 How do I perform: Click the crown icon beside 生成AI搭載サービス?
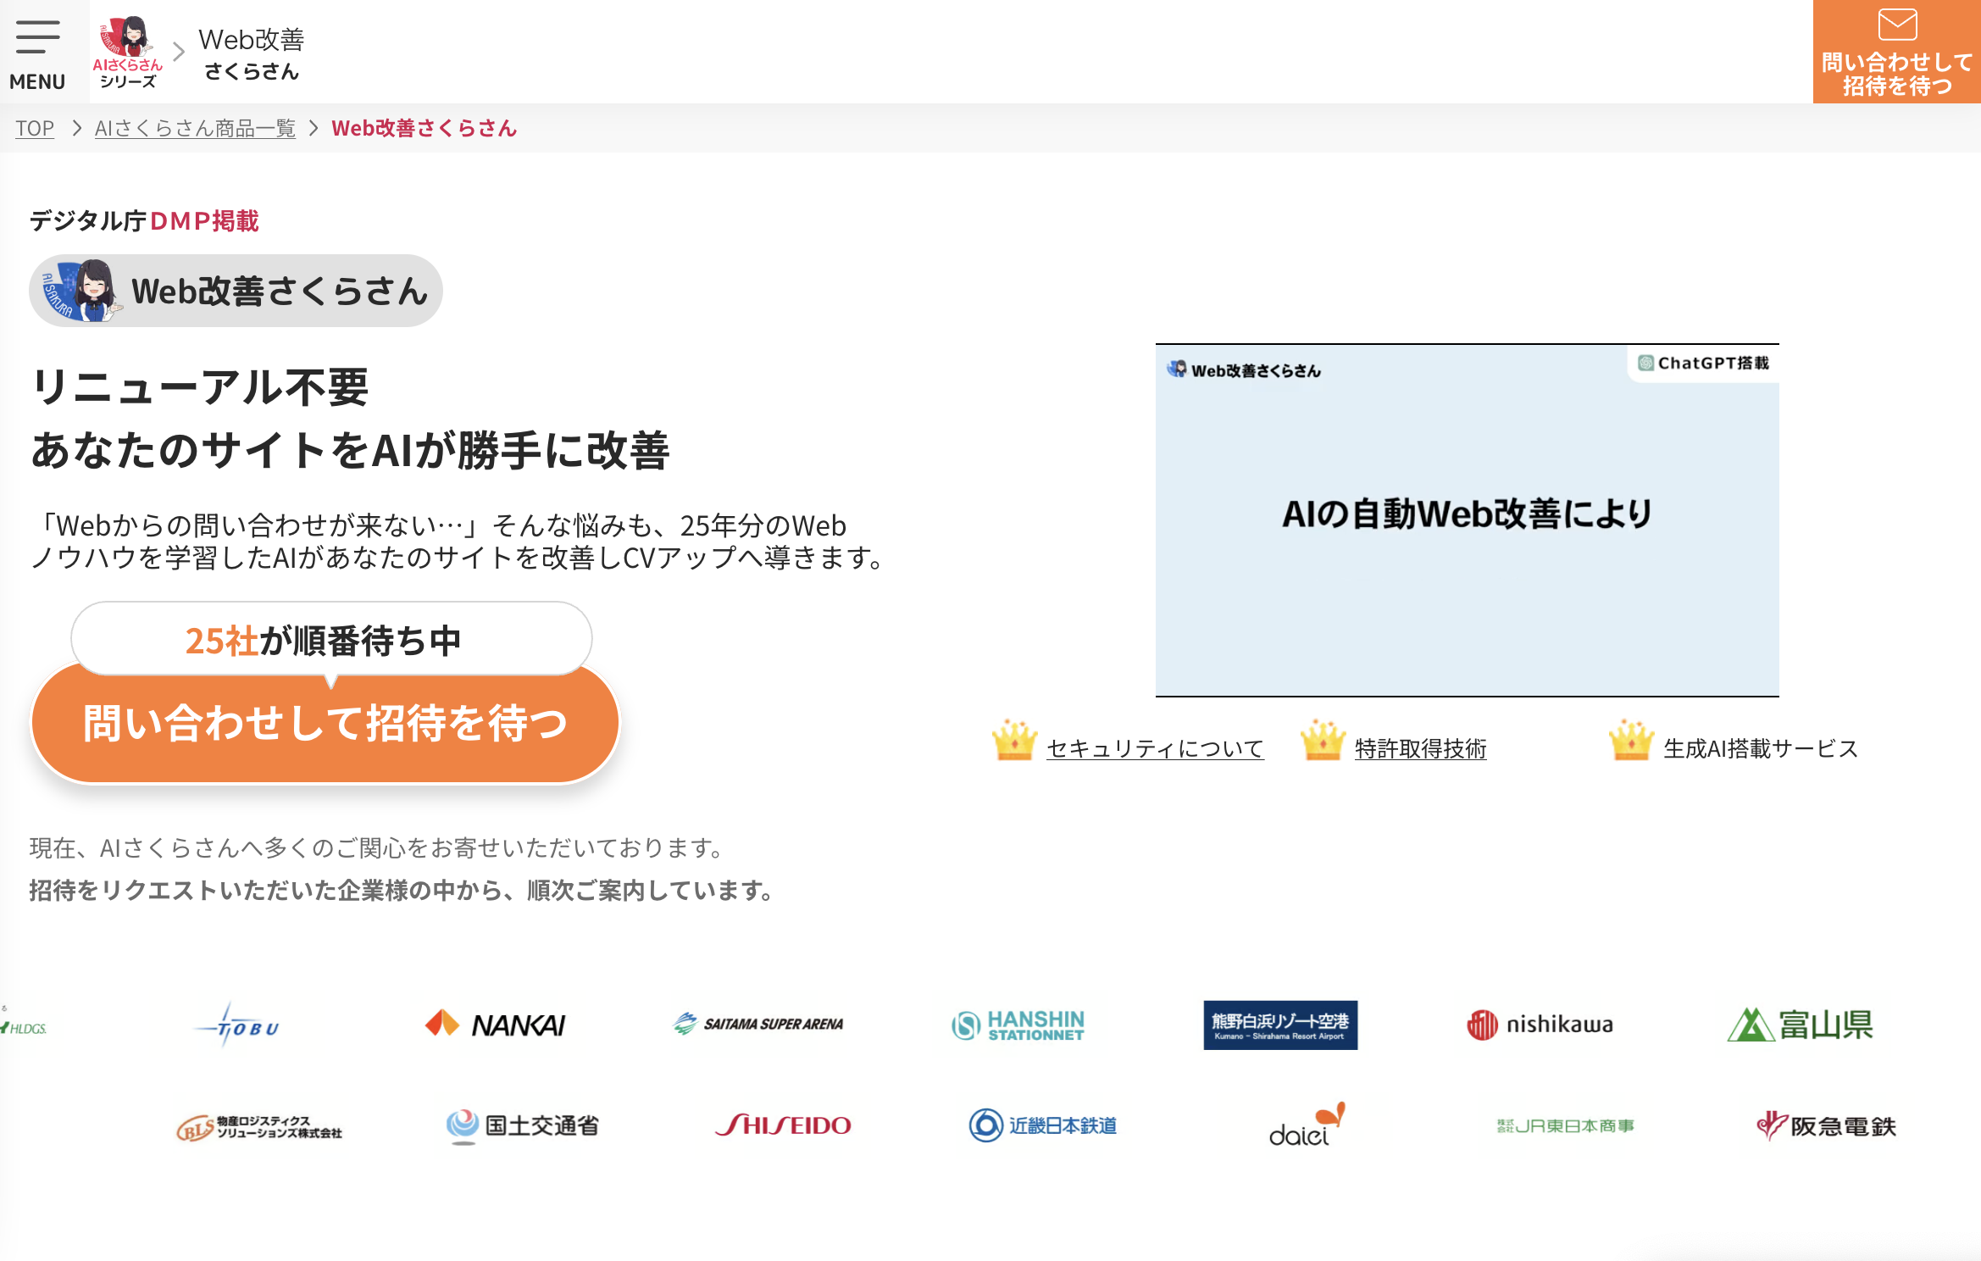1631,741
